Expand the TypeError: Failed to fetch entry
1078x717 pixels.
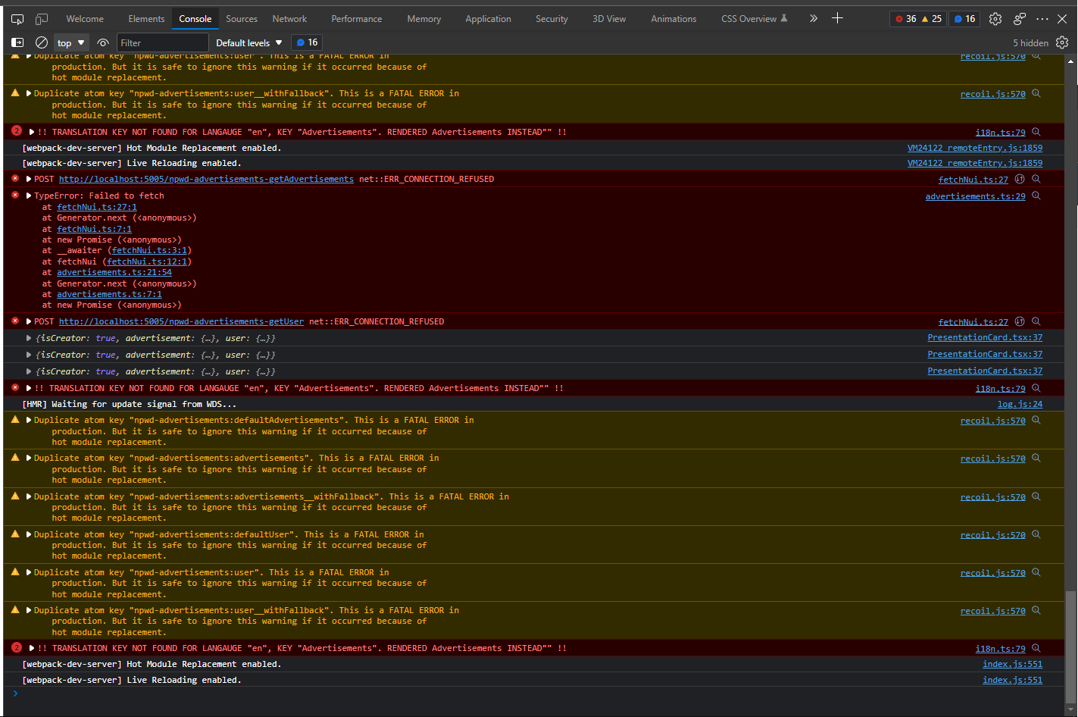(27, 195)
